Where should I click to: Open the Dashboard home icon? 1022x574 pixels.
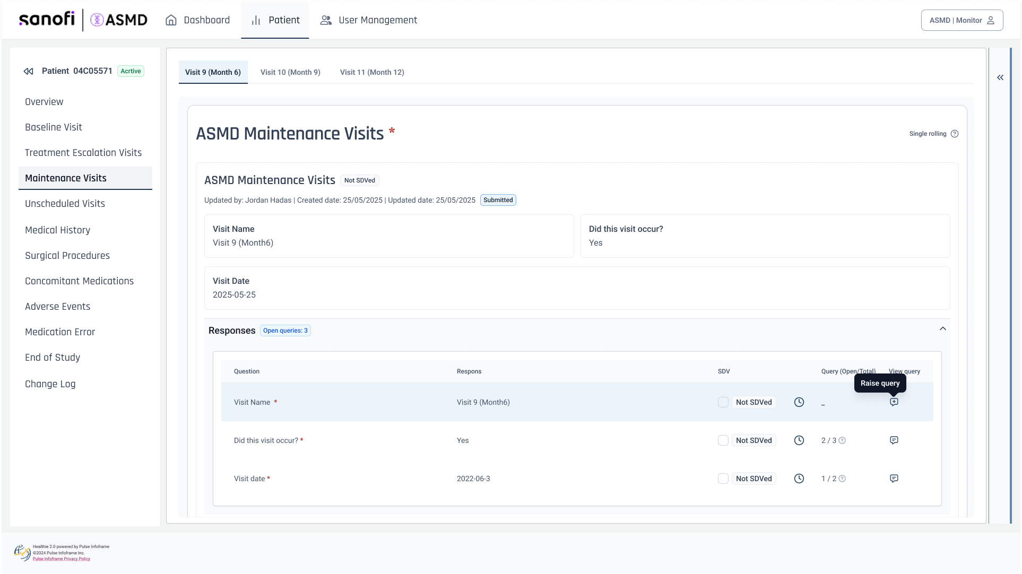coord(171,20)
